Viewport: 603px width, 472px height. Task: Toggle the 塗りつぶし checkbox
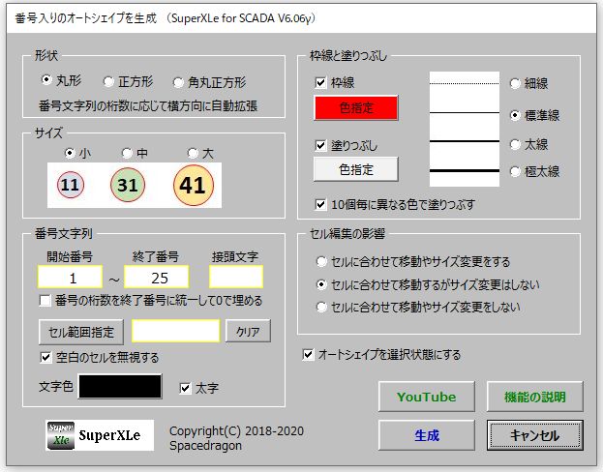point(320,145)
